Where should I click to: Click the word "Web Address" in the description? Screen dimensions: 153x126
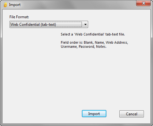point(116,42)
